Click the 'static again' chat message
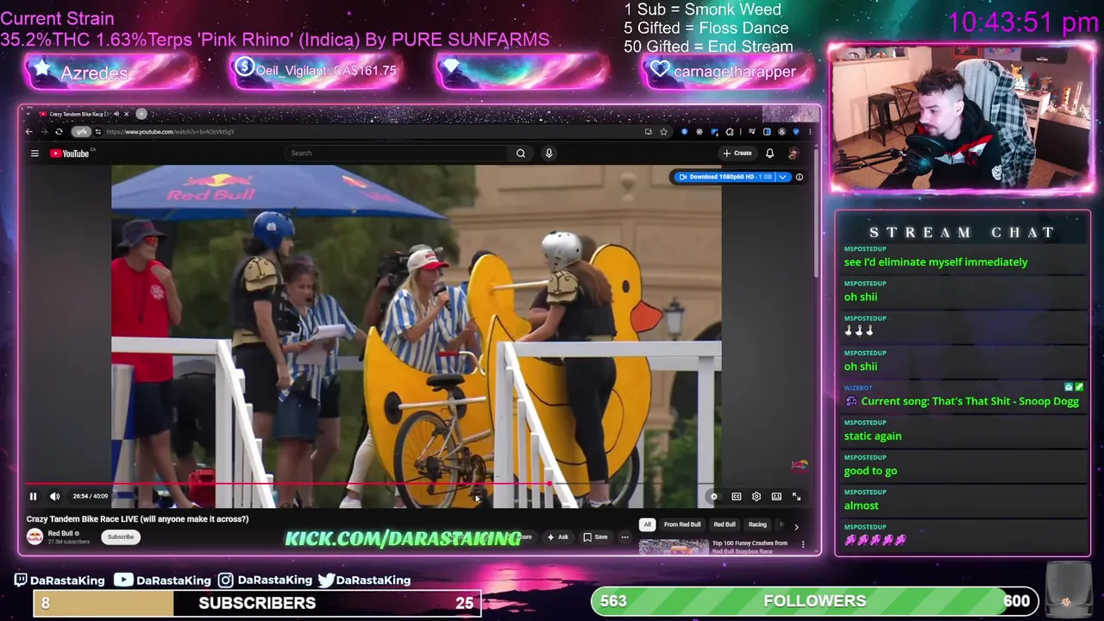This screenshot has height=621, width=1104. [872, 436]
